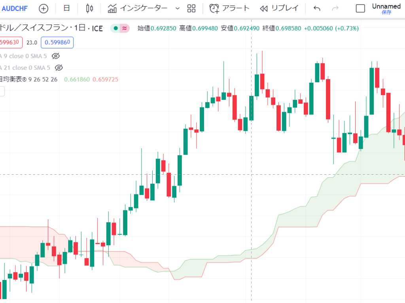Expand the chevron beside インジケーター
The image size is (405, 303).
click(178, 9)
